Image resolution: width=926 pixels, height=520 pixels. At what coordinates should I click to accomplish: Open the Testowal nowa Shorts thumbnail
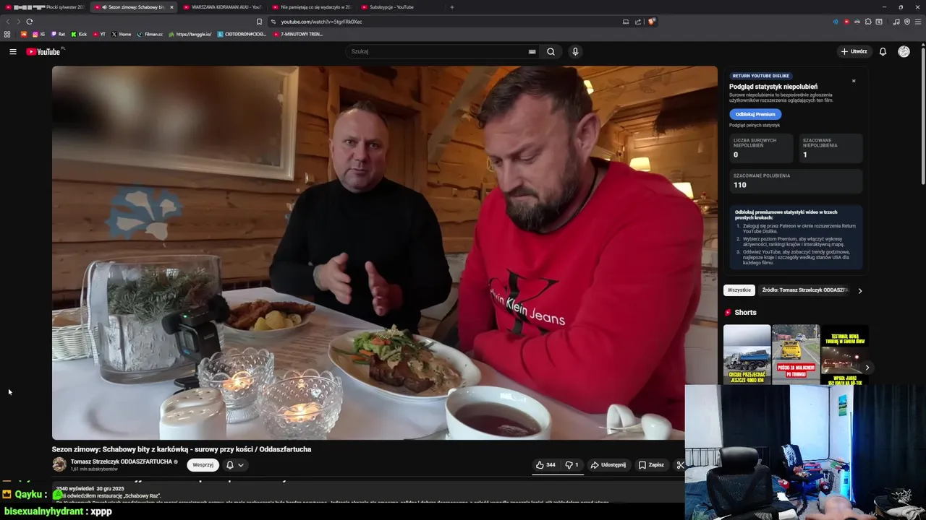click(x=844, y=354)
